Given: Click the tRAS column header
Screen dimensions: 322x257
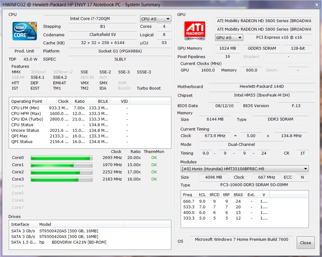Looking at the screenshot, I should pos(238,195).
